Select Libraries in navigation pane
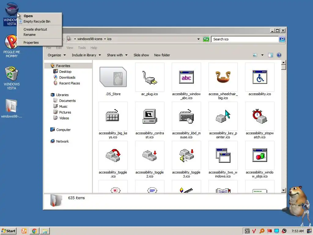The image size is (313, 235). pos(62,95)
